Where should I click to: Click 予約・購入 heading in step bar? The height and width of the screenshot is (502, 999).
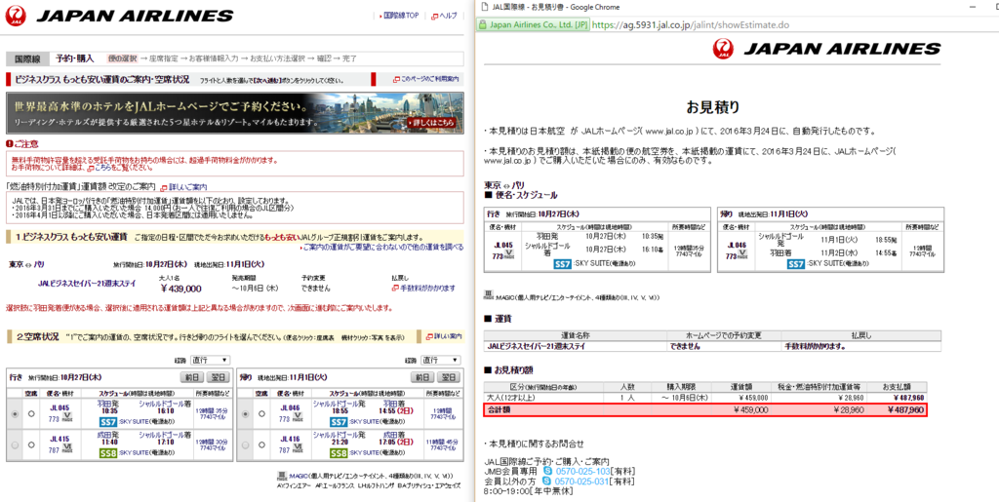tap(74, 58)
